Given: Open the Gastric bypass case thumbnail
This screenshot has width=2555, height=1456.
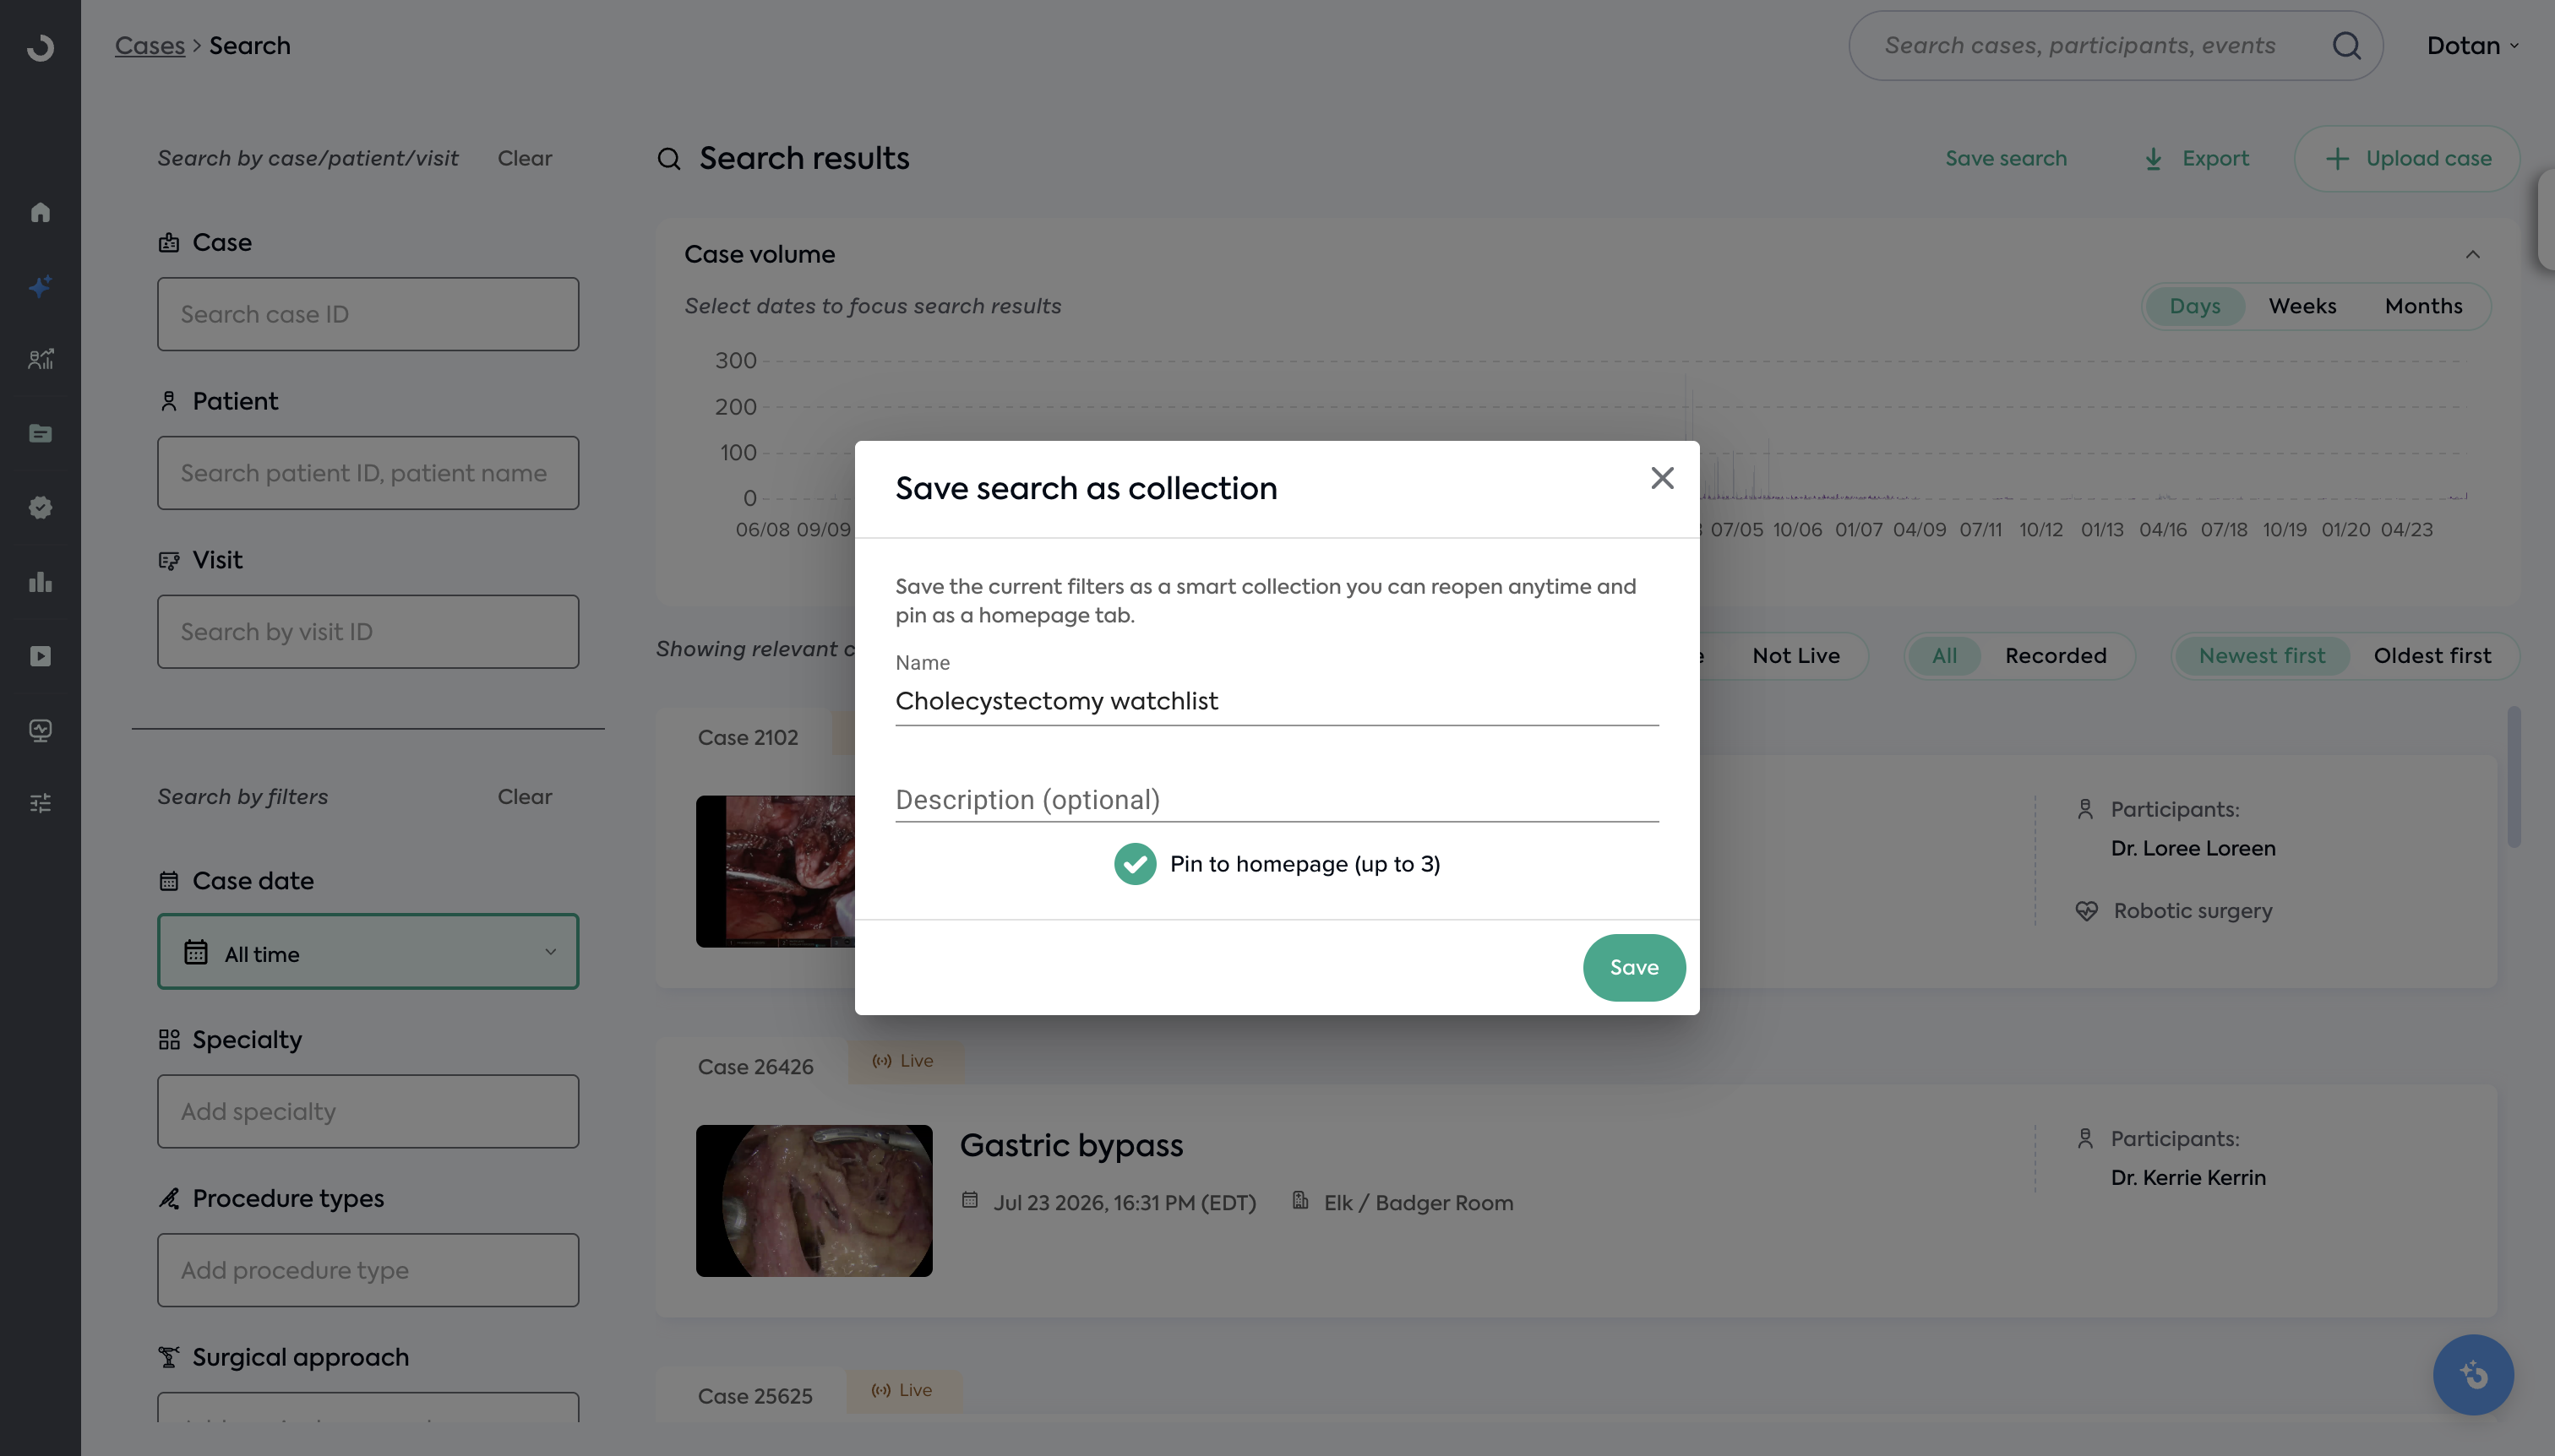Looking at the screenshot, I should [x=814, y=1200].
